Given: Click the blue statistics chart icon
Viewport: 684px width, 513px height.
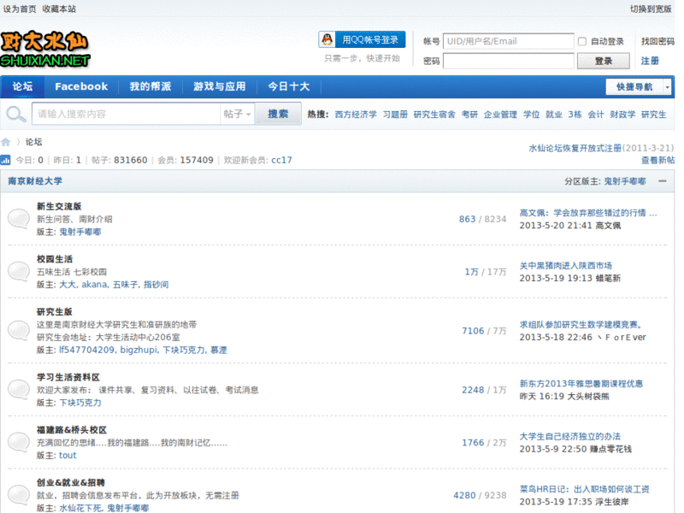Looking at the screenshot, I should coord(5,160).
